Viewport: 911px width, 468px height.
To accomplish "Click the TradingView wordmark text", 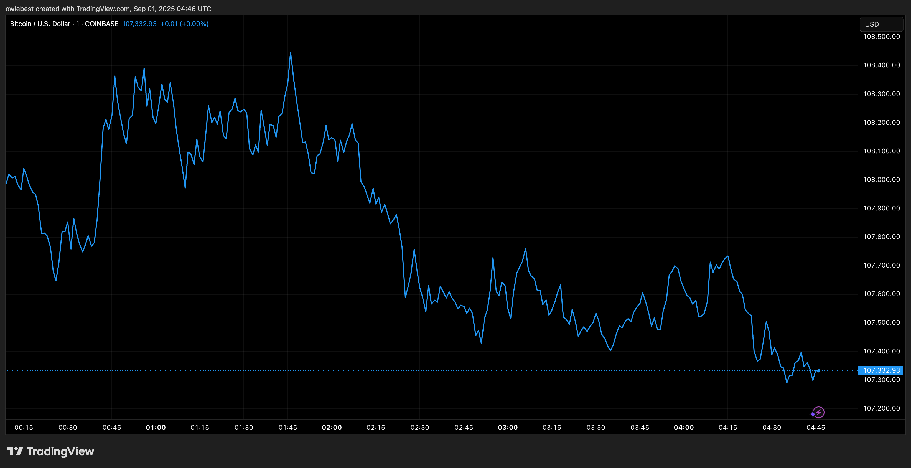I will (x=60, y=451).
